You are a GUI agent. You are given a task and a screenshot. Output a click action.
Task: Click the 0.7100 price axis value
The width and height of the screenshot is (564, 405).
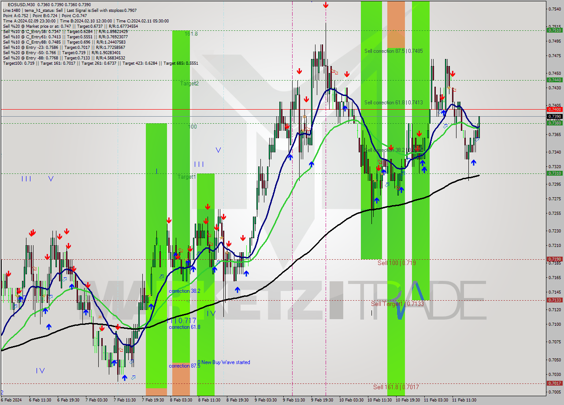pyautogui.click(x=554, y=324)
